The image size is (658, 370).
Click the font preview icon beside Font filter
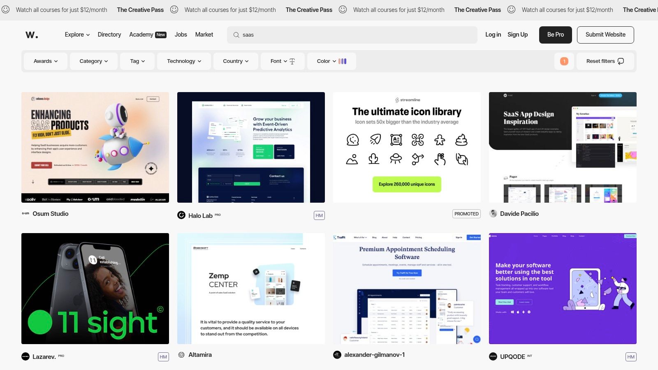pyautogui.click(x=292, y=61)
